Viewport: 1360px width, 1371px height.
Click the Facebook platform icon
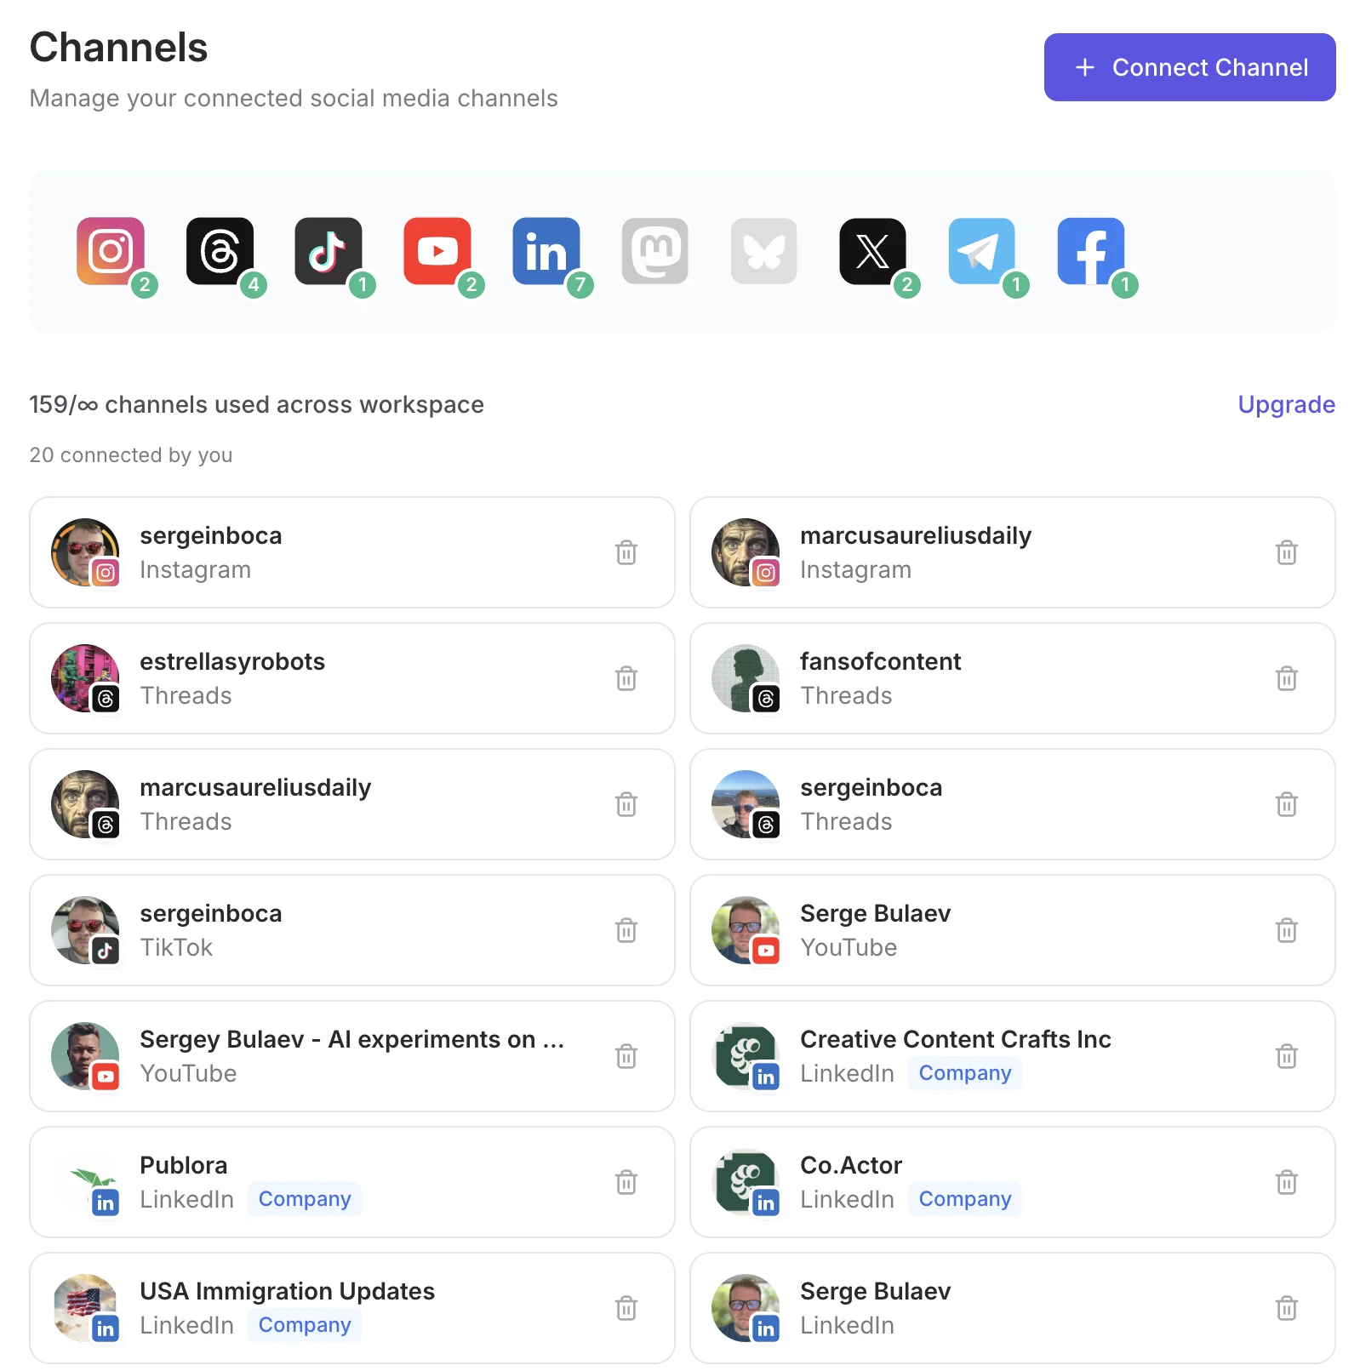tap(1091, 251)
